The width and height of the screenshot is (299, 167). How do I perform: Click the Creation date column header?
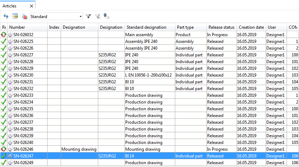251,27
